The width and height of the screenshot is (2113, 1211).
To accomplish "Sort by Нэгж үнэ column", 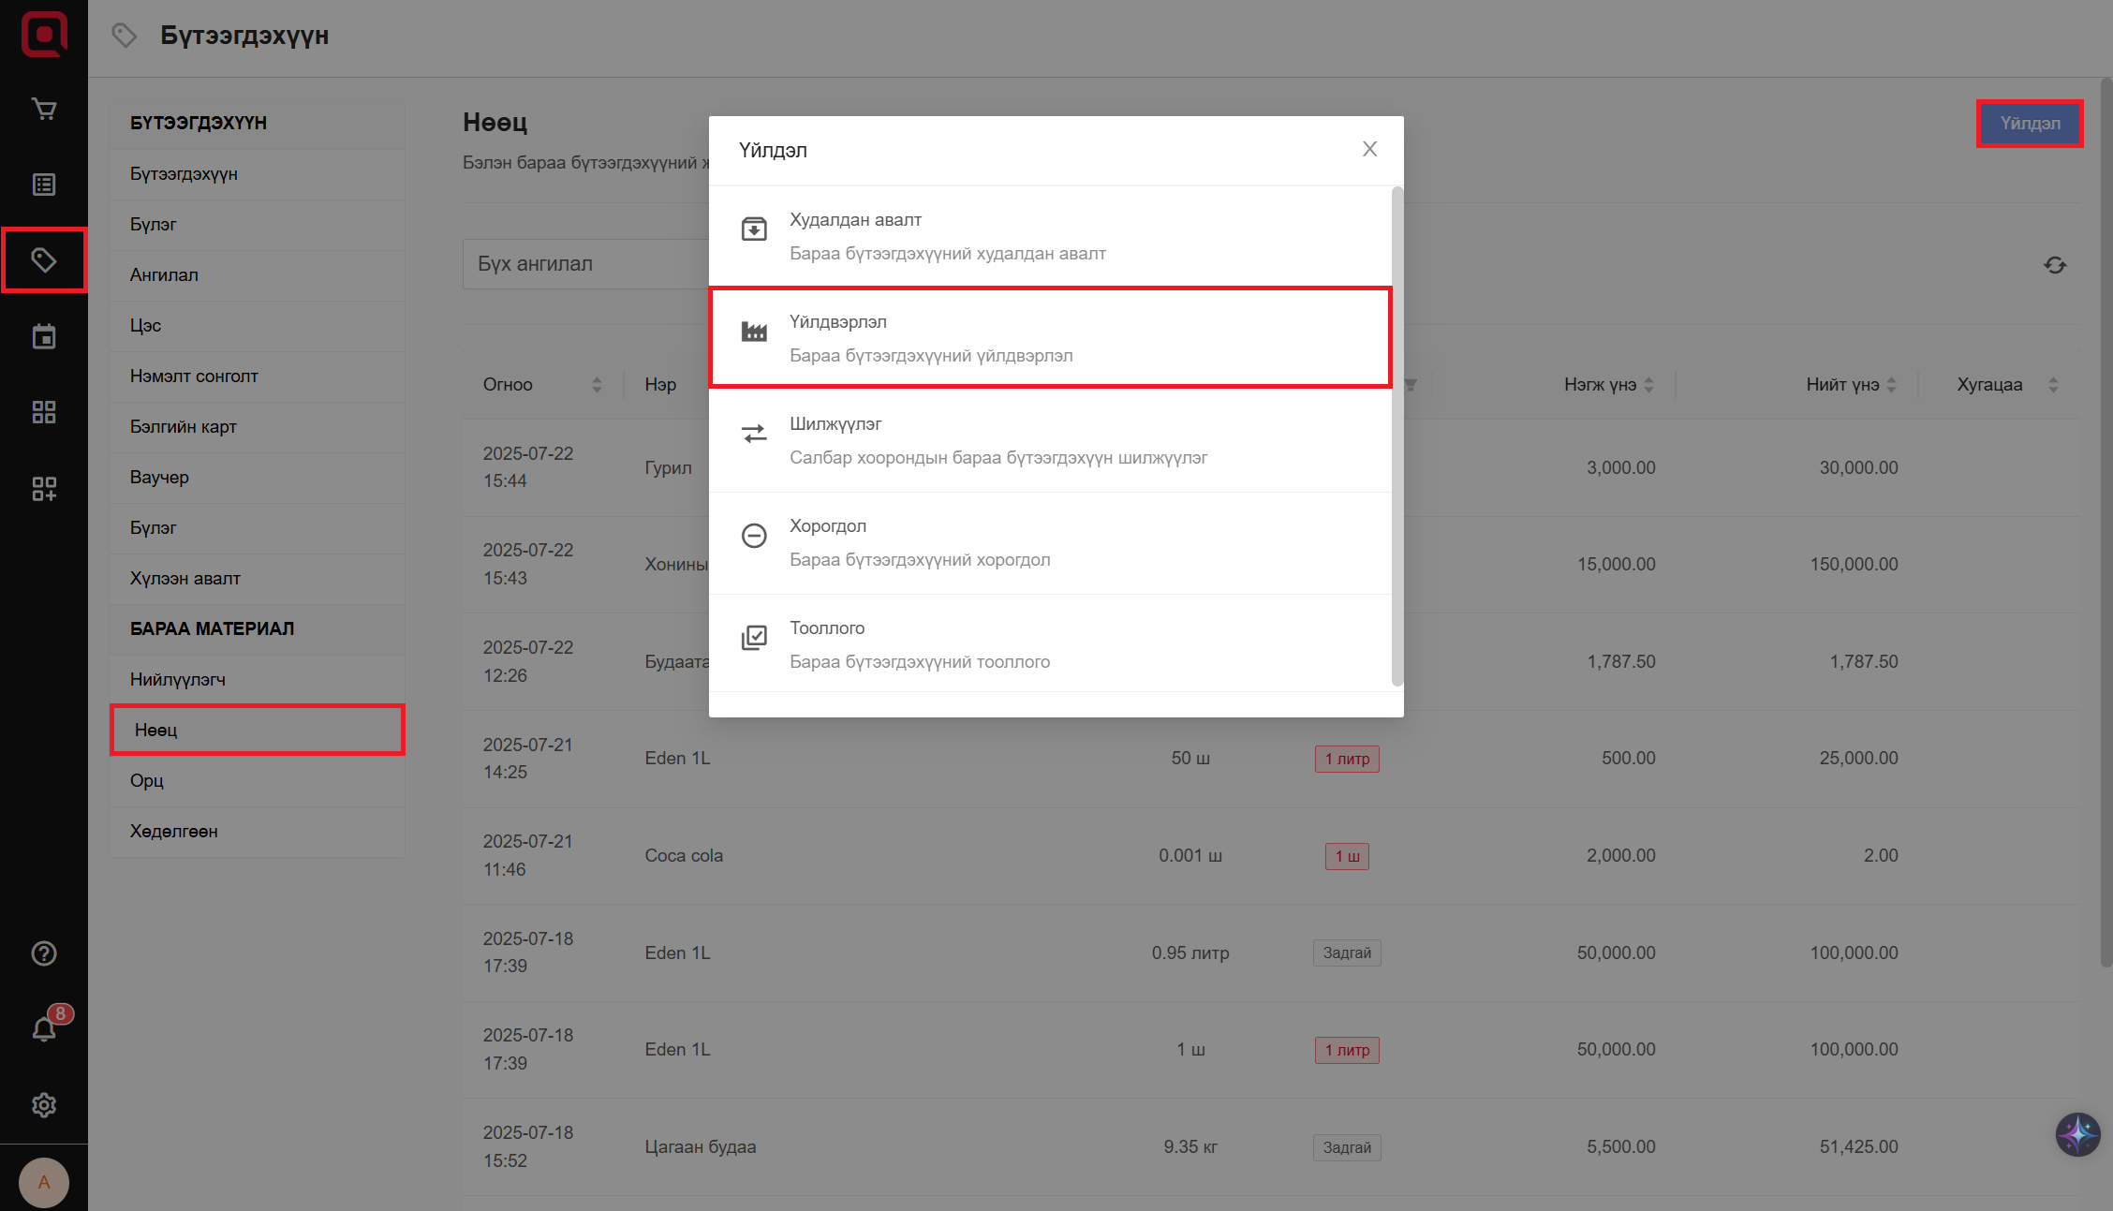I will [1648, 385].
